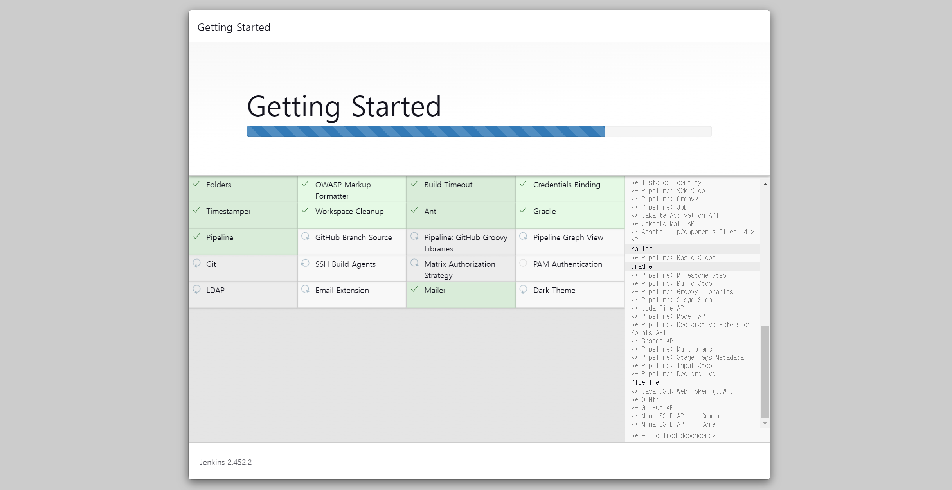Click the spinner icon beside Pipeline Graph View
Screen dimensions: 952x490
coord(523,237)
